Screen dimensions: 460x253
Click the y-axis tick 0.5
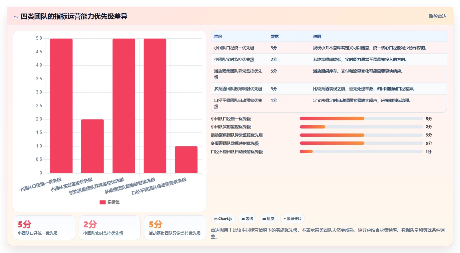point(39,159)
